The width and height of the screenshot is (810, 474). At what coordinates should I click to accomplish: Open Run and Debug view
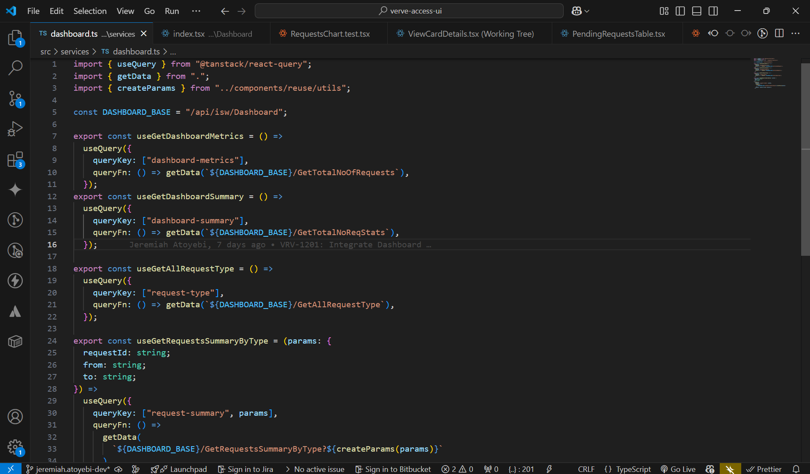(15, 129)
